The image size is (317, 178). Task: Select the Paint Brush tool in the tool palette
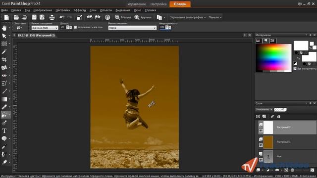(x=4, y=91)
